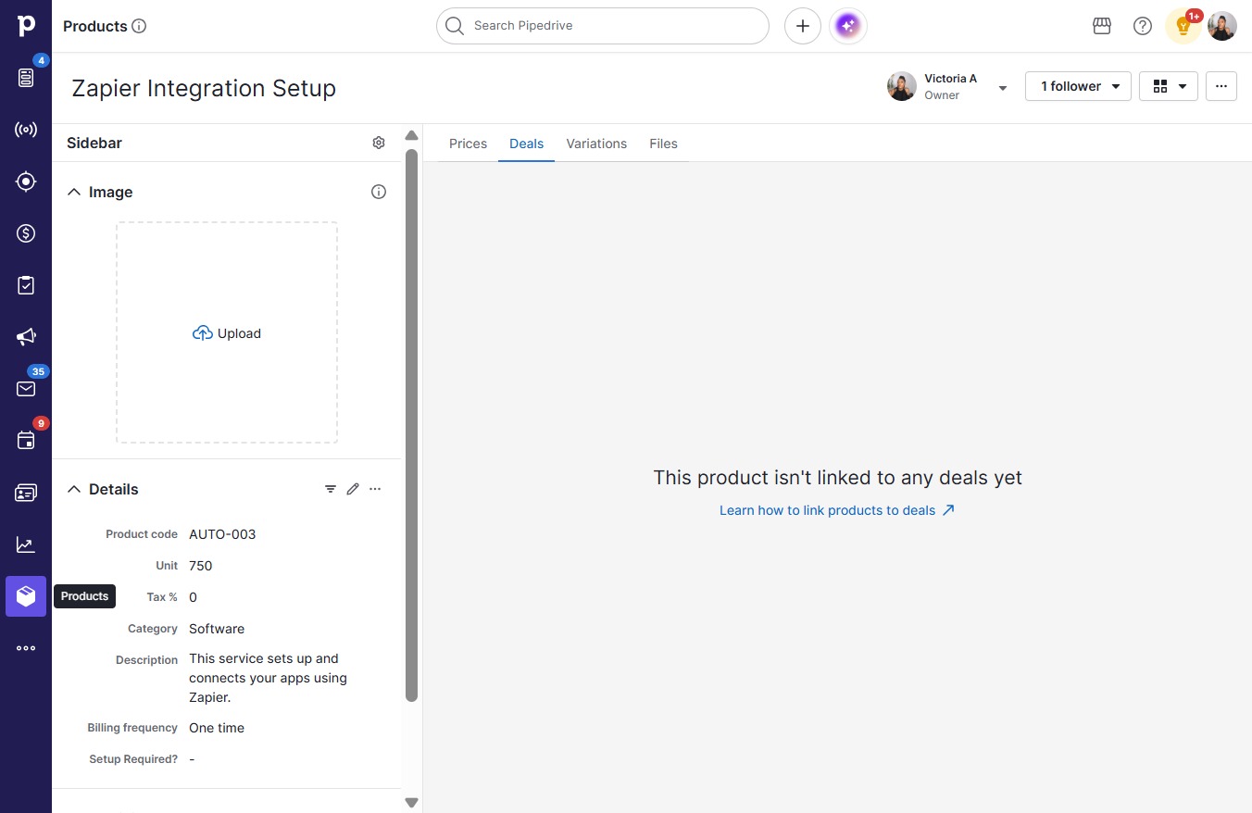Viewport: 1252px width, 813px height.
Task: Click the plus quick-add button
Action: point(803,26)
